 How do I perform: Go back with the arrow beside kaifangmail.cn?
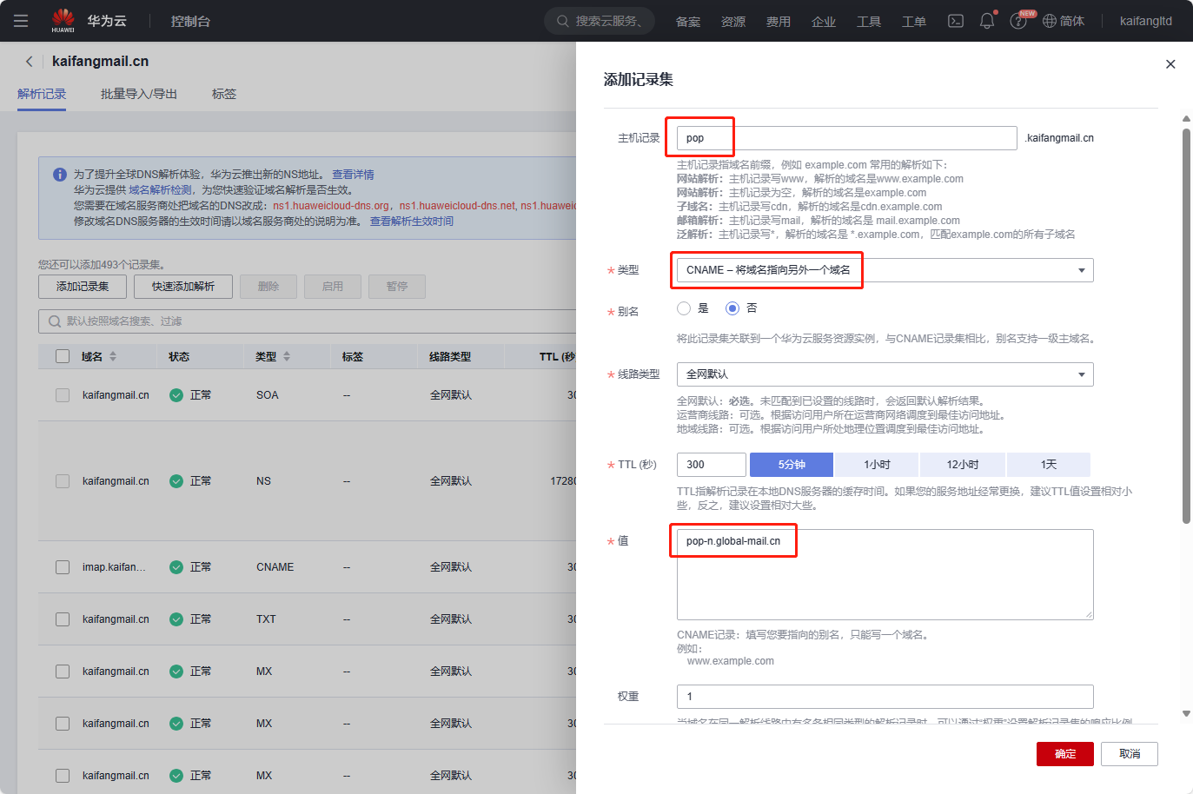[x=30, y=62]
